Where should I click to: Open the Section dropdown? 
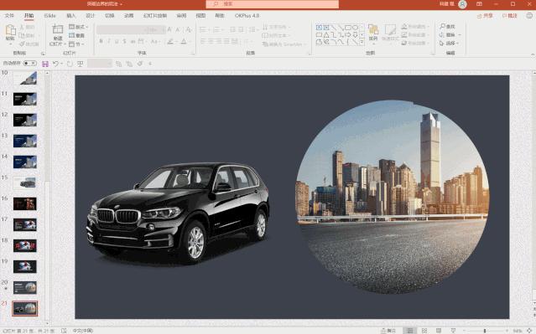click(76, 44)
